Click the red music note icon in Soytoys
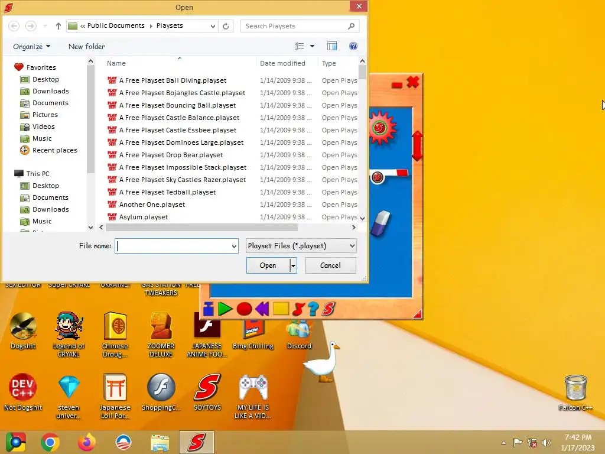 tap(298, 309)
